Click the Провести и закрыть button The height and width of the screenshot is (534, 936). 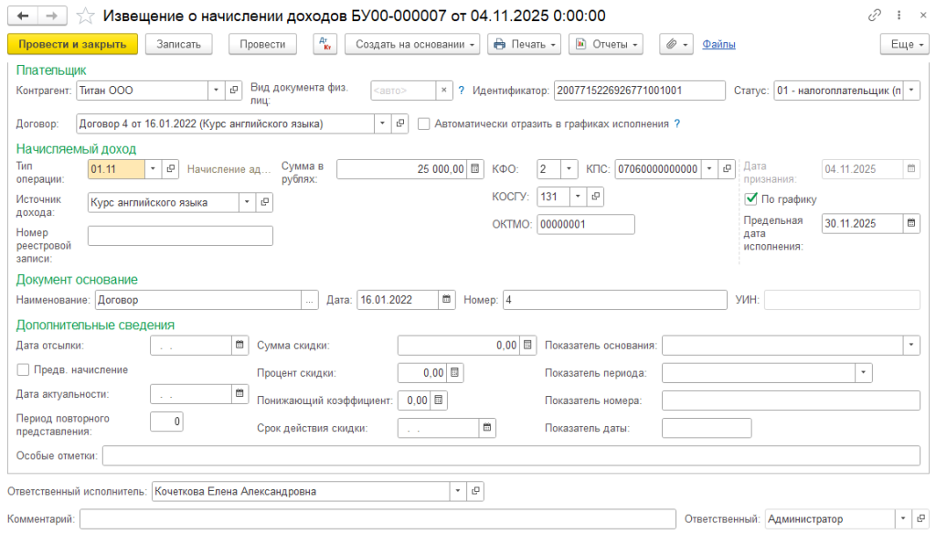[72, 44]
